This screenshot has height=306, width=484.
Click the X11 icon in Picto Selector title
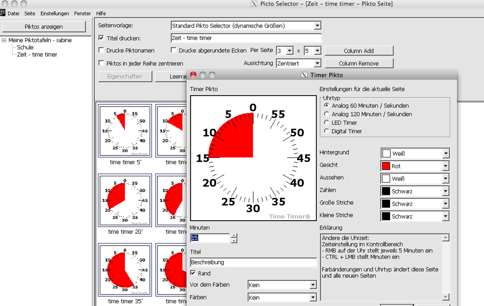click(254, 4)
